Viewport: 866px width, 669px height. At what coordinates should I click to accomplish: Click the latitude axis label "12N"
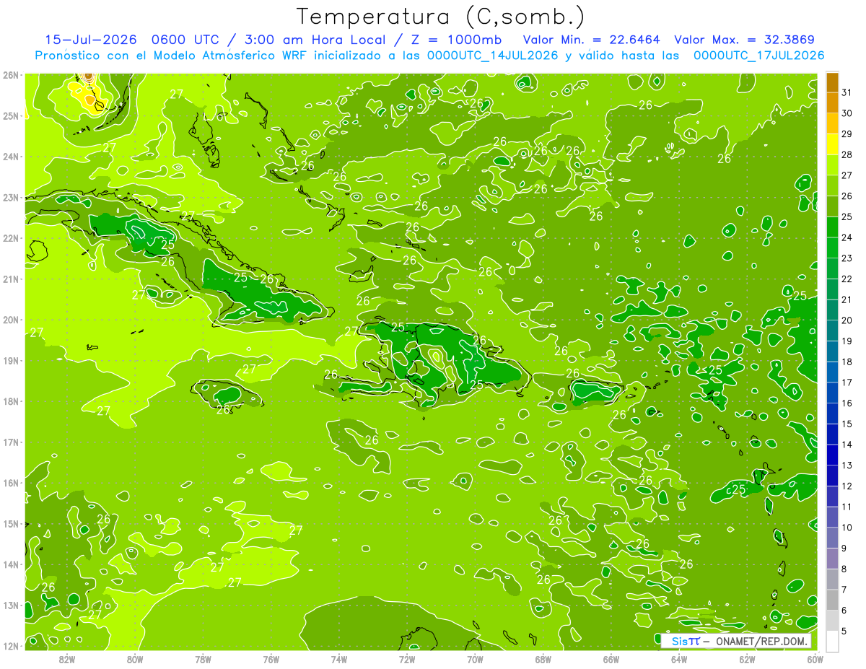[x=10, y=646]
